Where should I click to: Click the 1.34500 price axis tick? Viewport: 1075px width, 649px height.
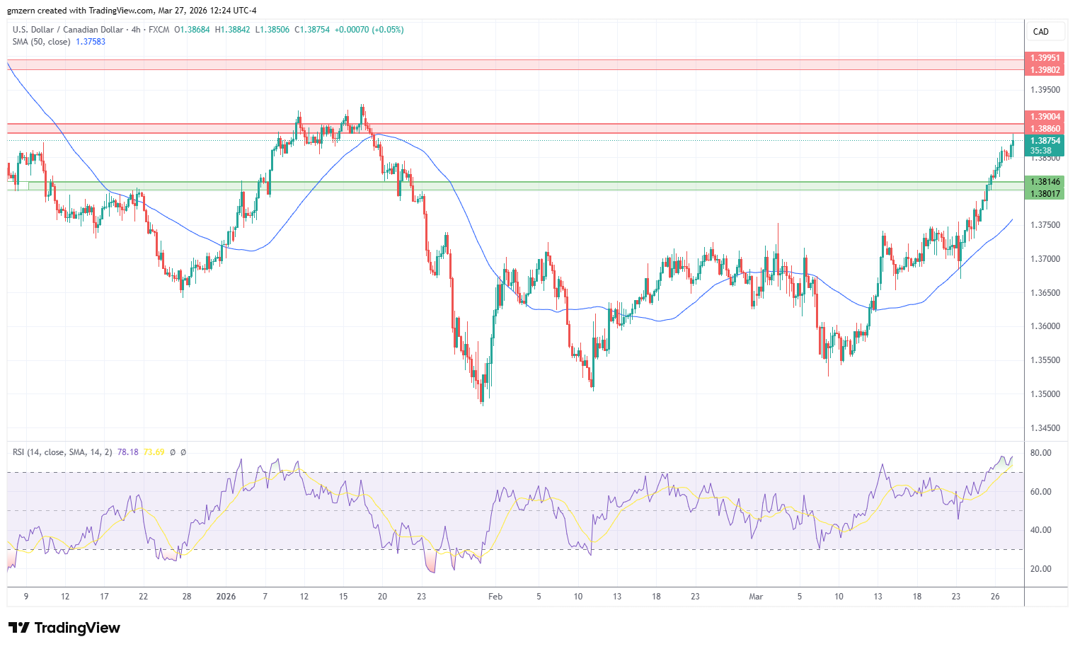coord(1045,428)
